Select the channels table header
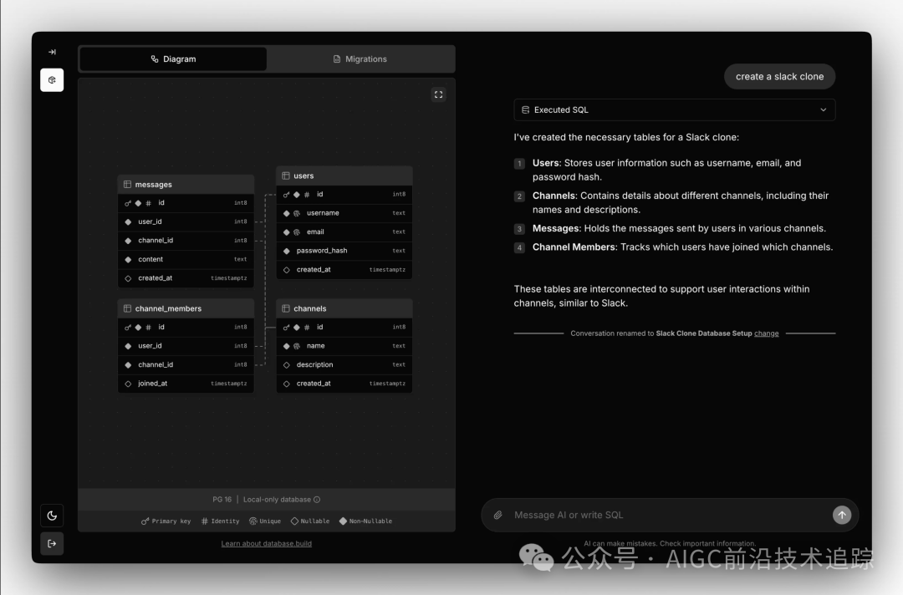The width and height of the screenshot is (903, 595). click(344, 308)
